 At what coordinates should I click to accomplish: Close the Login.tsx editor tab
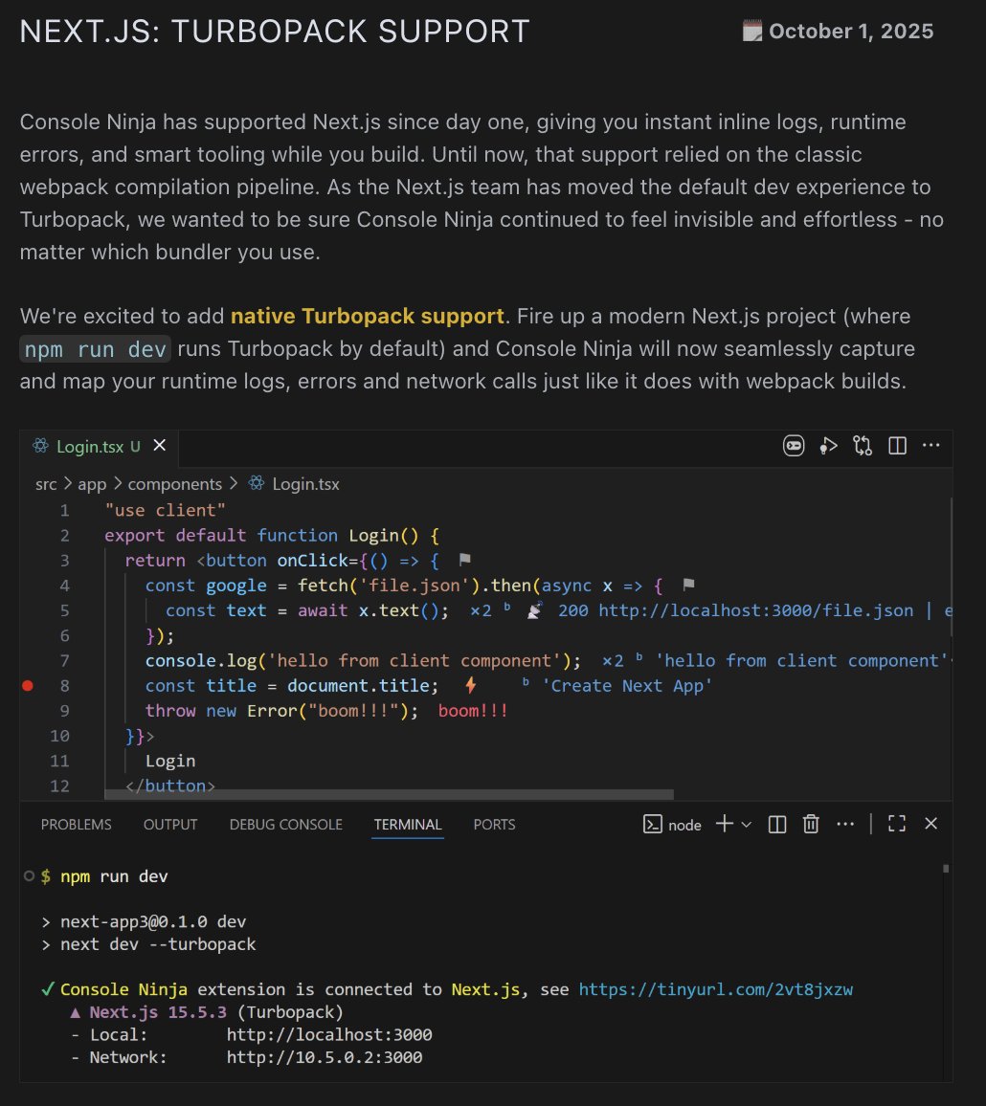tap(160, 446)
